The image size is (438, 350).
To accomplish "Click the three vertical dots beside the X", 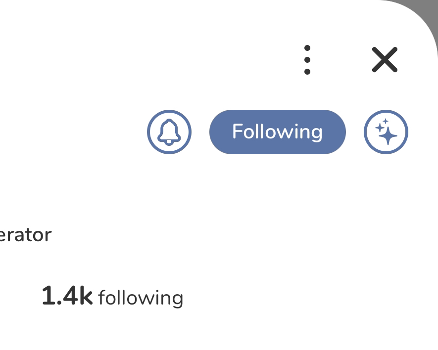I will [307, 60].
